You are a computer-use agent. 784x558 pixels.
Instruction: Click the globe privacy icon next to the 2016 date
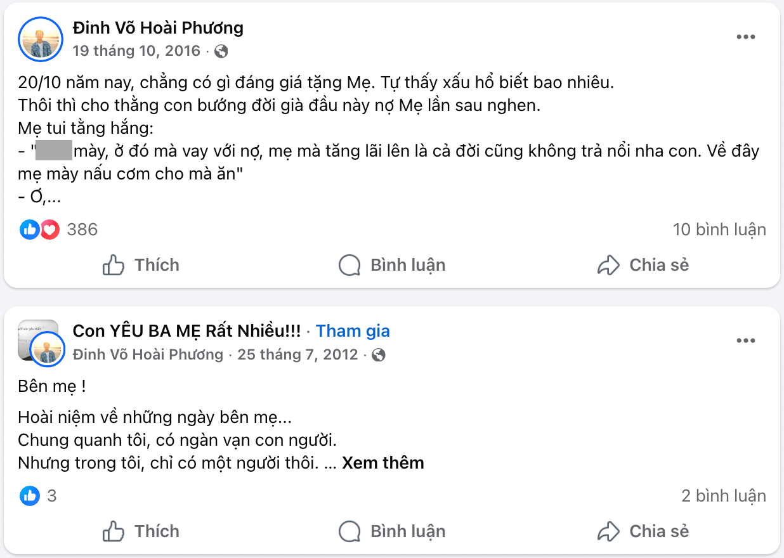click(221, 51)
